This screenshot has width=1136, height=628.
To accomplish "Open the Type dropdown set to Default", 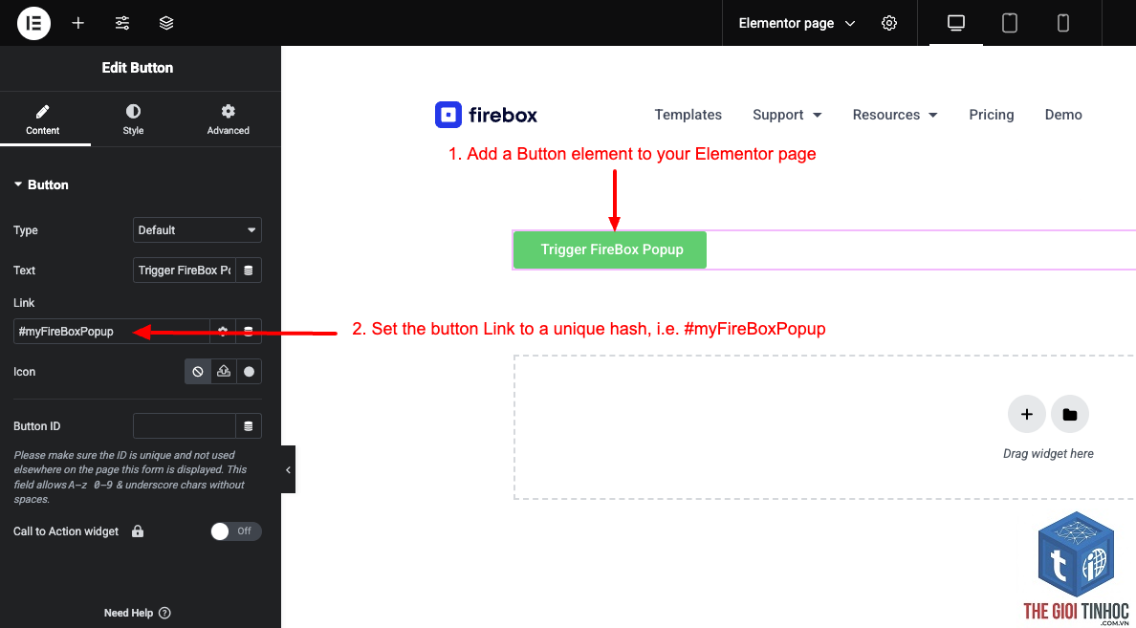I will (197, 229).
